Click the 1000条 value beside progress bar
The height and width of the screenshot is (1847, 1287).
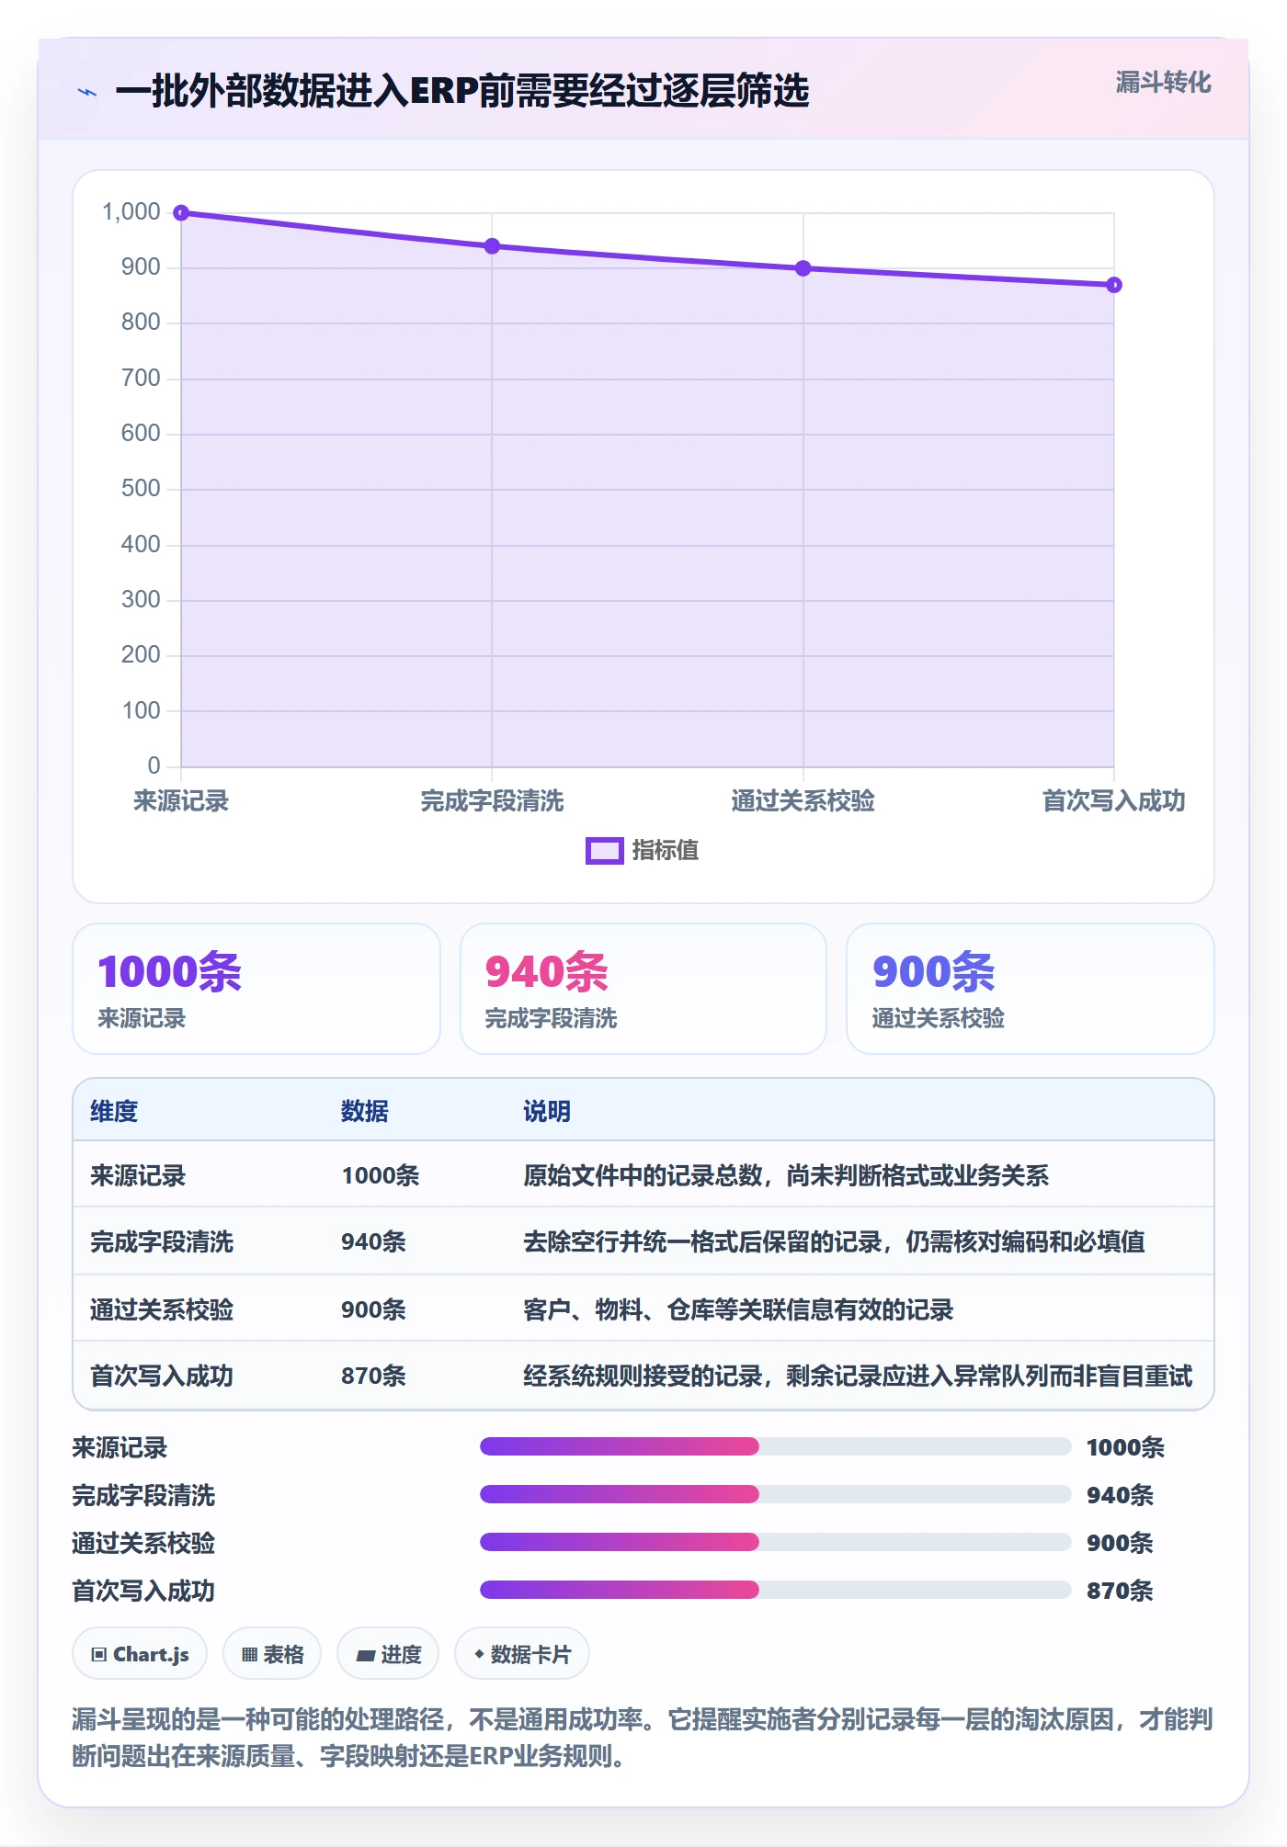tap(1125, 1448)
